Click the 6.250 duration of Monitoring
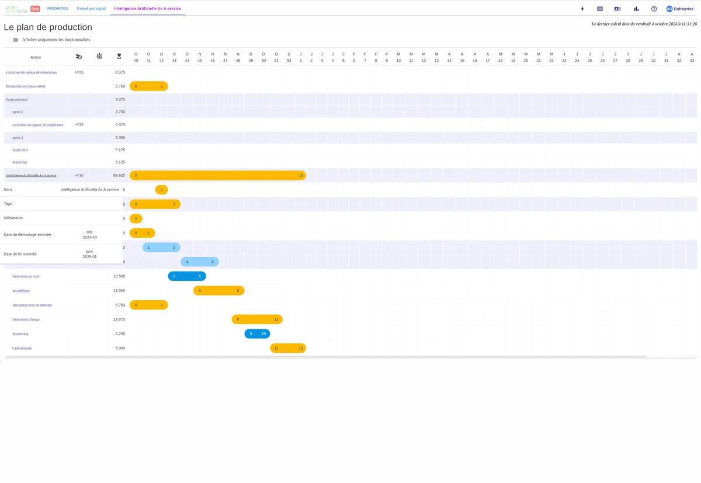Screen dimensions: 701x483 coord(120,333)
